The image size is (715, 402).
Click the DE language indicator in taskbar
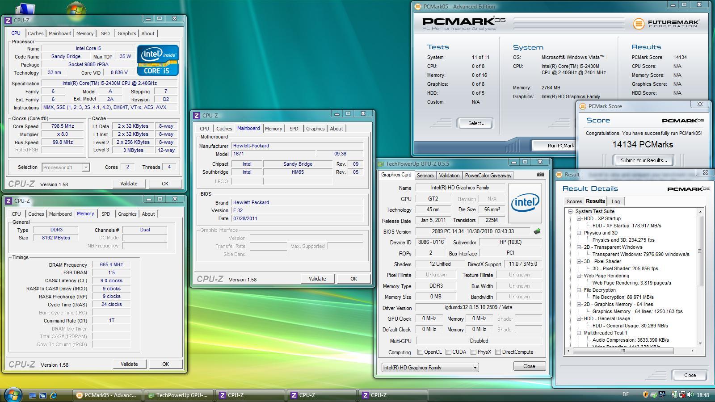(626, 394)
